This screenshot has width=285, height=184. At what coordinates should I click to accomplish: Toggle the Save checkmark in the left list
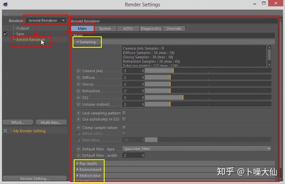pyautogui.click(x=5, y=34)
